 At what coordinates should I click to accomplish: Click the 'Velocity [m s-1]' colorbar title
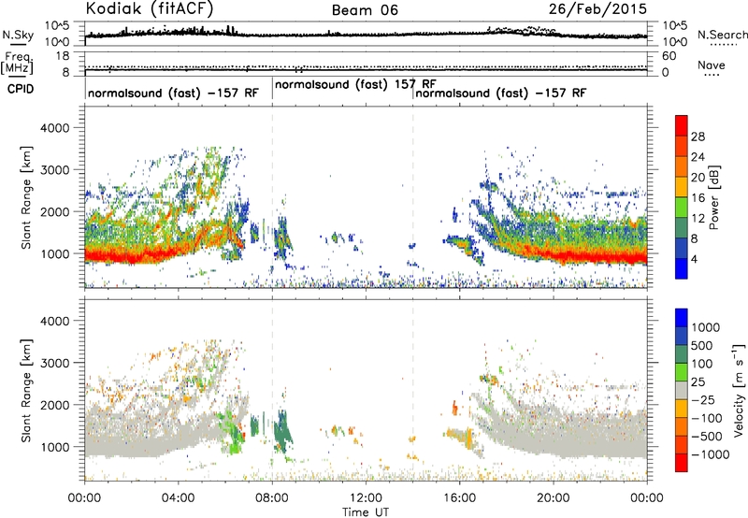739,390
